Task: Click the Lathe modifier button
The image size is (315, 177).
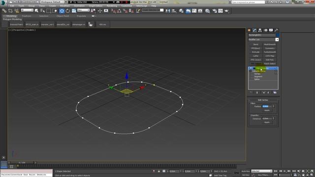Action: pyautogui.click(x=255, y=56)
